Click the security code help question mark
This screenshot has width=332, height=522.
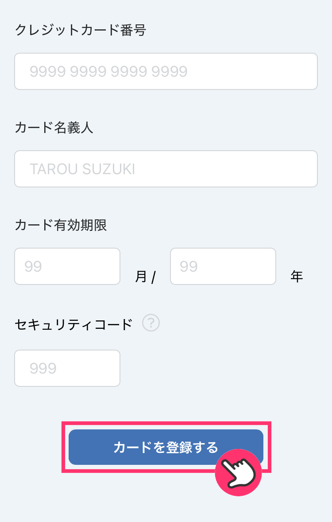151,323
